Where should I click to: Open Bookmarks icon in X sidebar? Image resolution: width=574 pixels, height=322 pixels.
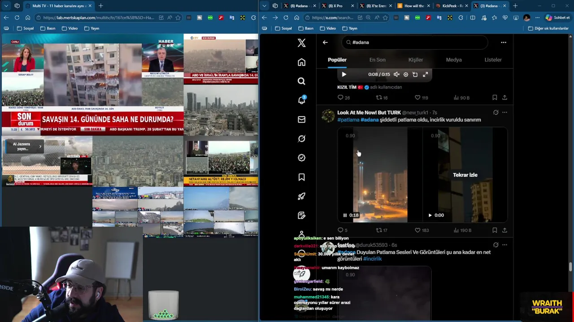tap(301, 177)
